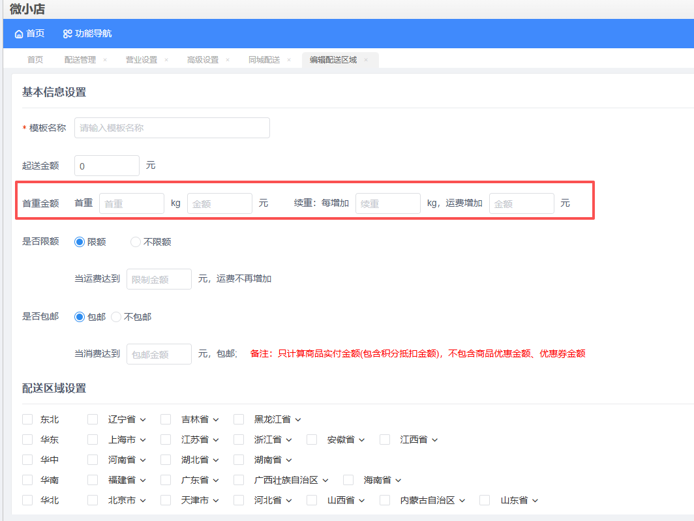This screenshot has height=521, width=694.
Task: Close the 高级设置 tab
Action: click(x=228, y=60)
